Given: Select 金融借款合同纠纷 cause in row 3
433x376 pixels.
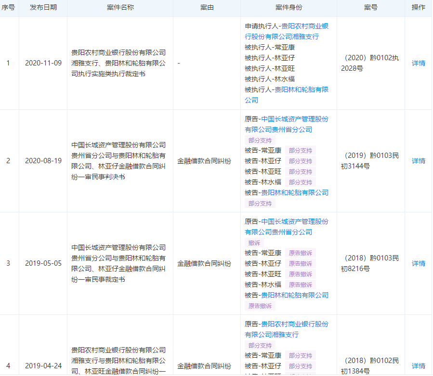Looking at the screenshot, I should (204, 263).
